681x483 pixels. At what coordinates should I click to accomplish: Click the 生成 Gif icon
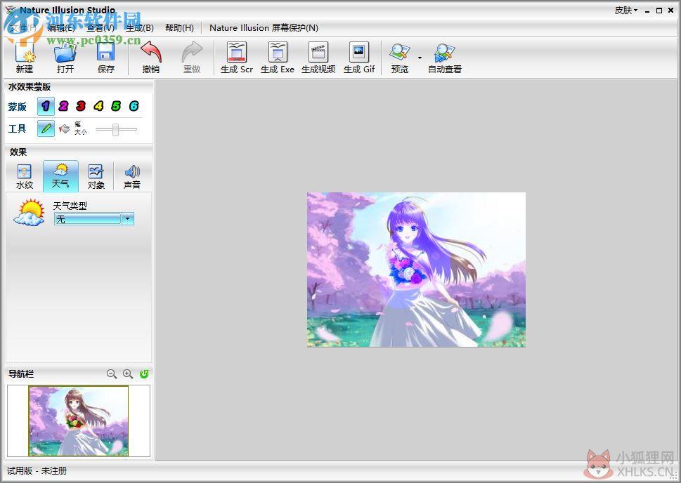coord(358,52)
